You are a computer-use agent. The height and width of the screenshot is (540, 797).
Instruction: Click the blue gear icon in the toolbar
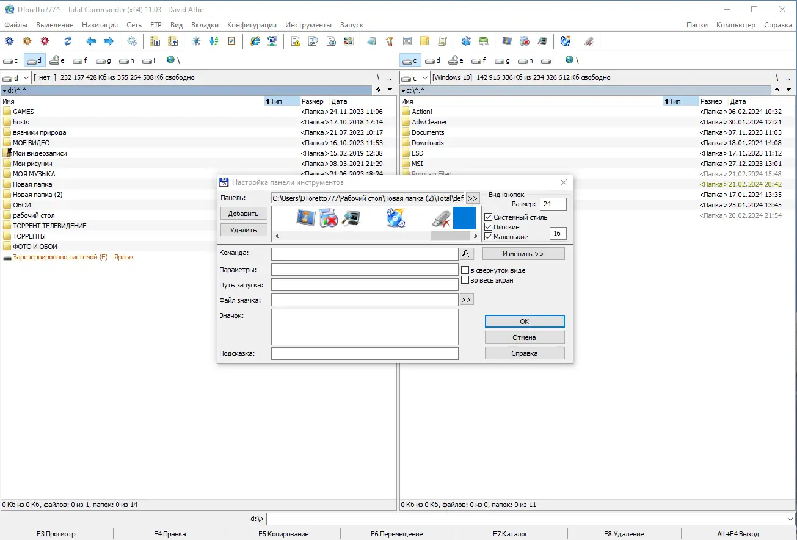click(9, 41)
